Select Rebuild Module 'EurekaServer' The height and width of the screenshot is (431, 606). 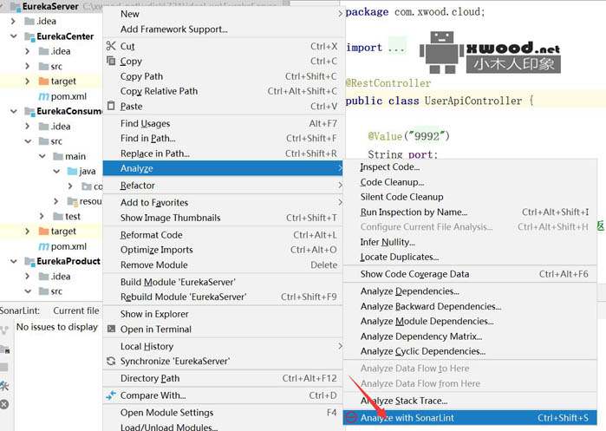[223, 297]
